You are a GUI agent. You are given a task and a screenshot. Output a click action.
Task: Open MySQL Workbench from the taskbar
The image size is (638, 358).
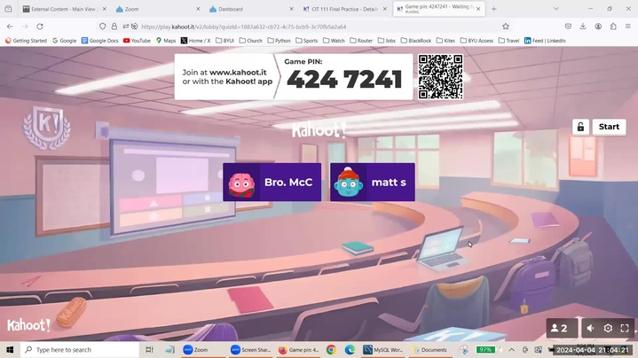pyautogui.click(x=383, y=350)
